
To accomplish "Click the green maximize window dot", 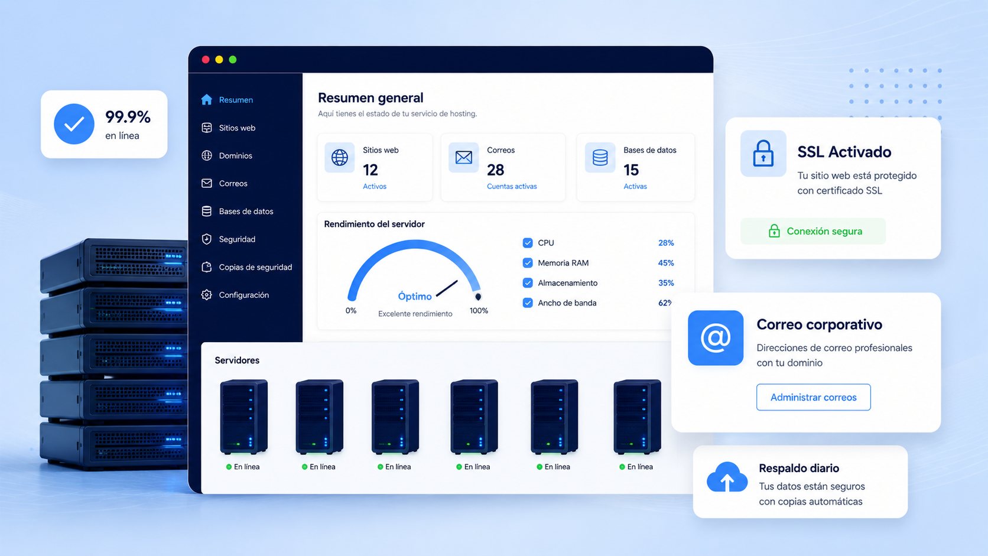I will pyautogui.click(x=233, y=60).
